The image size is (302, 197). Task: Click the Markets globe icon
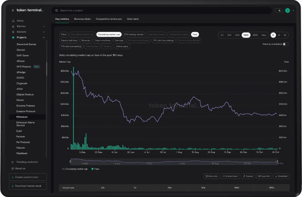[x=13, y=32]
